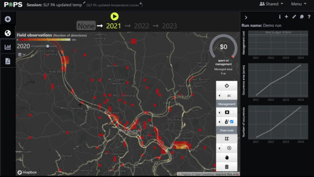Select the hand pan tool
This screenshot has width=314, height=177.
tap(227, 157)
